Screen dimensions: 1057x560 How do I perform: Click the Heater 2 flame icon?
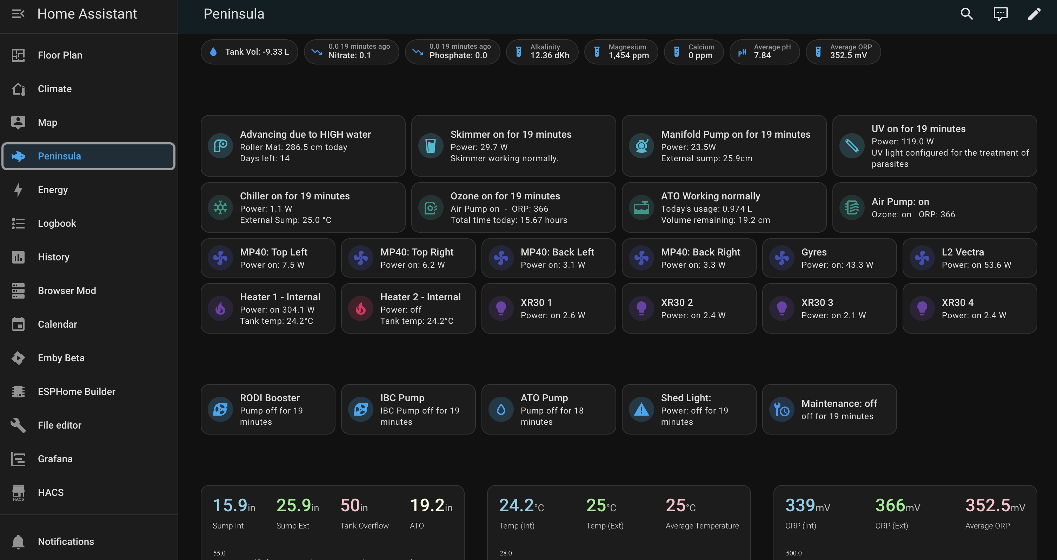pyautogui.click(x=361, y=308)
